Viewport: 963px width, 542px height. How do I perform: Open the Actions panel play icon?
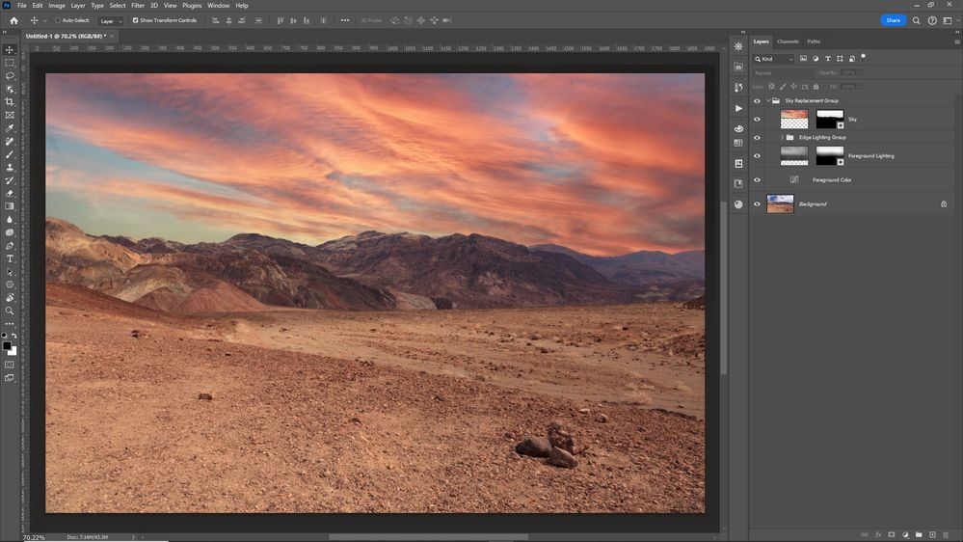click(x=738, y=108)
